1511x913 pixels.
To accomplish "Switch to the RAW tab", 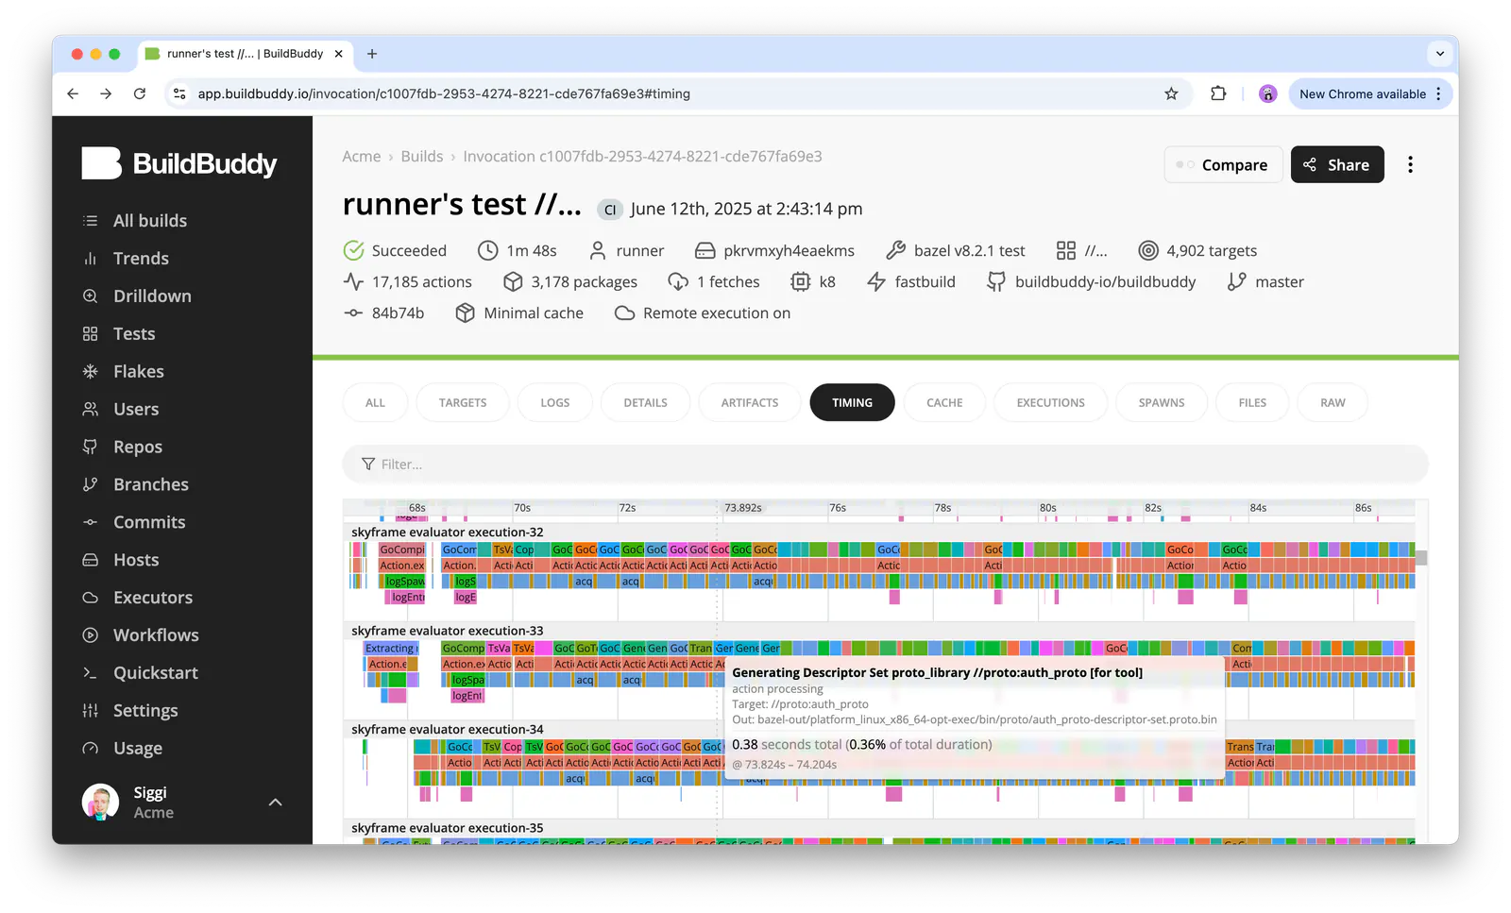I will [1333, 402].
